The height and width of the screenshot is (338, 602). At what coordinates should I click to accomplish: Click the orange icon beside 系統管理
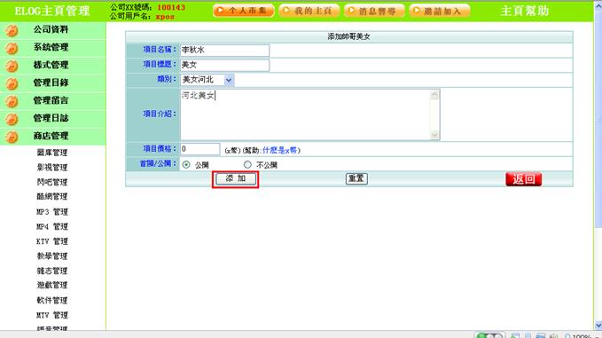point(12,48)
